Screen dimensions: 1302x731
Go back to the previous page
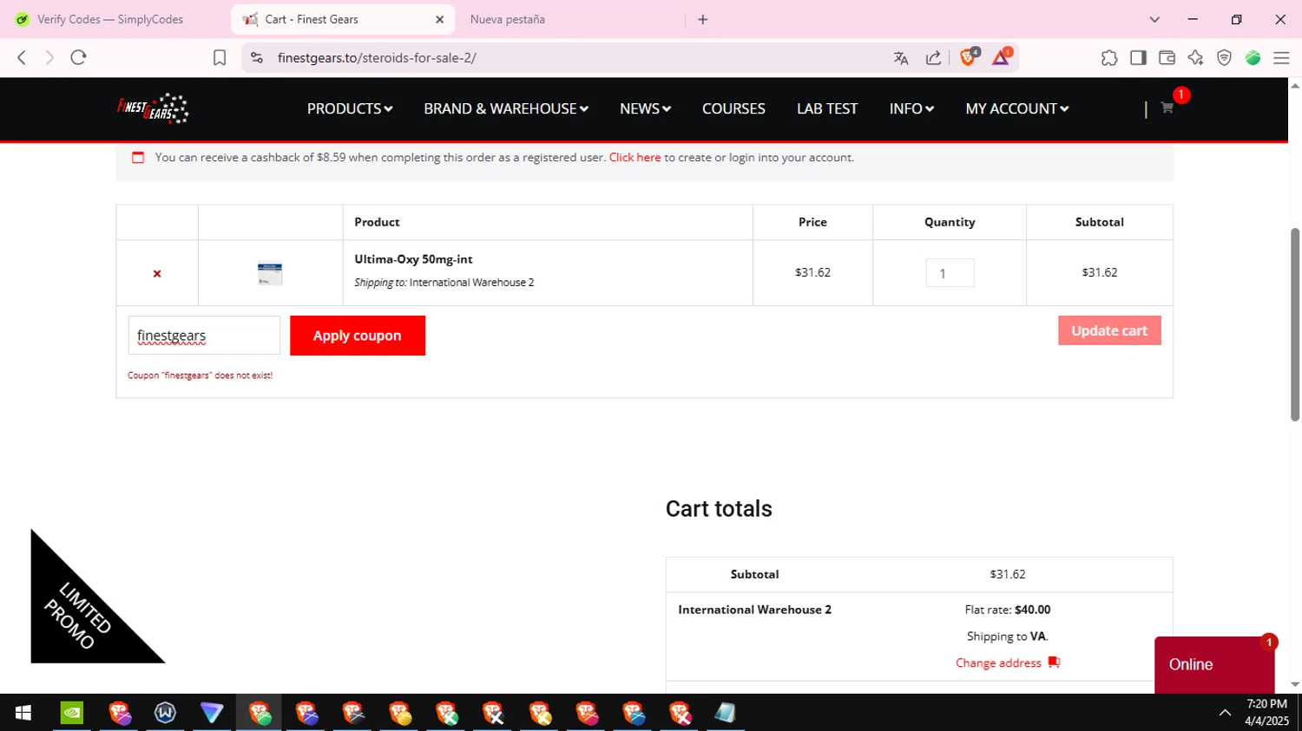tap(22, 57)
